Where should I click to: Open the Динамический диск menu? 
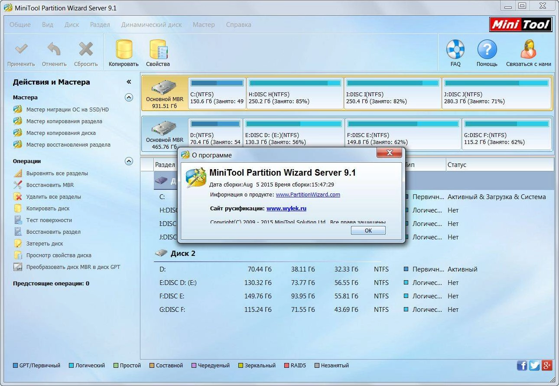click(152, 25)
